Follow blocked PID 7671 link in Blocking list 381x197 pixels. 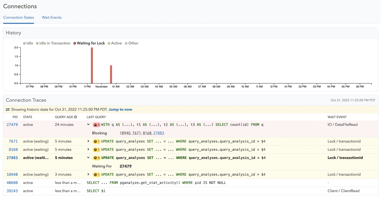tap(136, 133)
